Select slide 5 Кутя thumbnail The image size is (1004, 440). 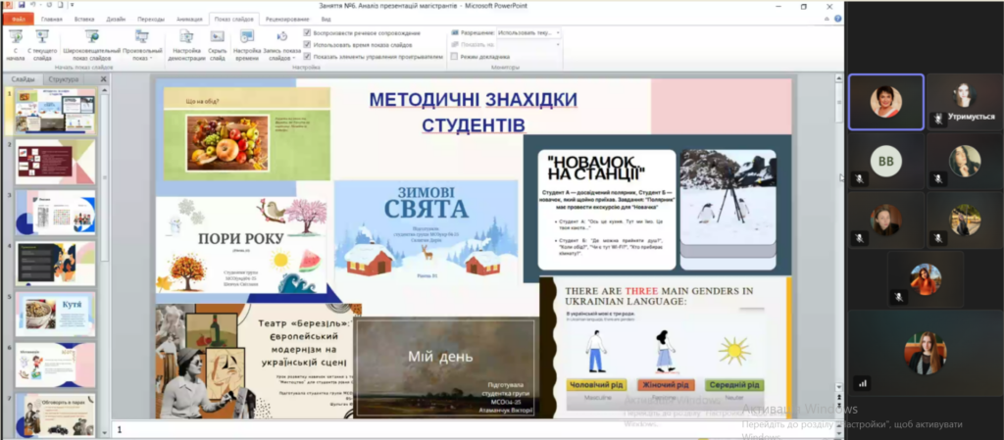[56, 314]
